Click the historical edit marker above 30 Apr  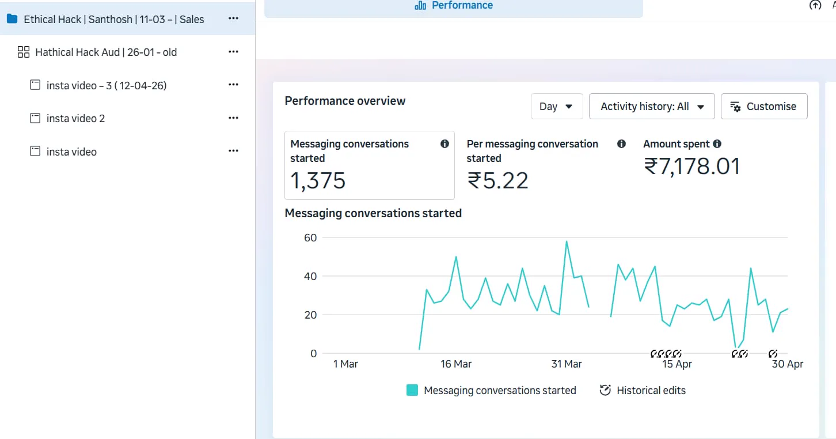pos(773,353)
